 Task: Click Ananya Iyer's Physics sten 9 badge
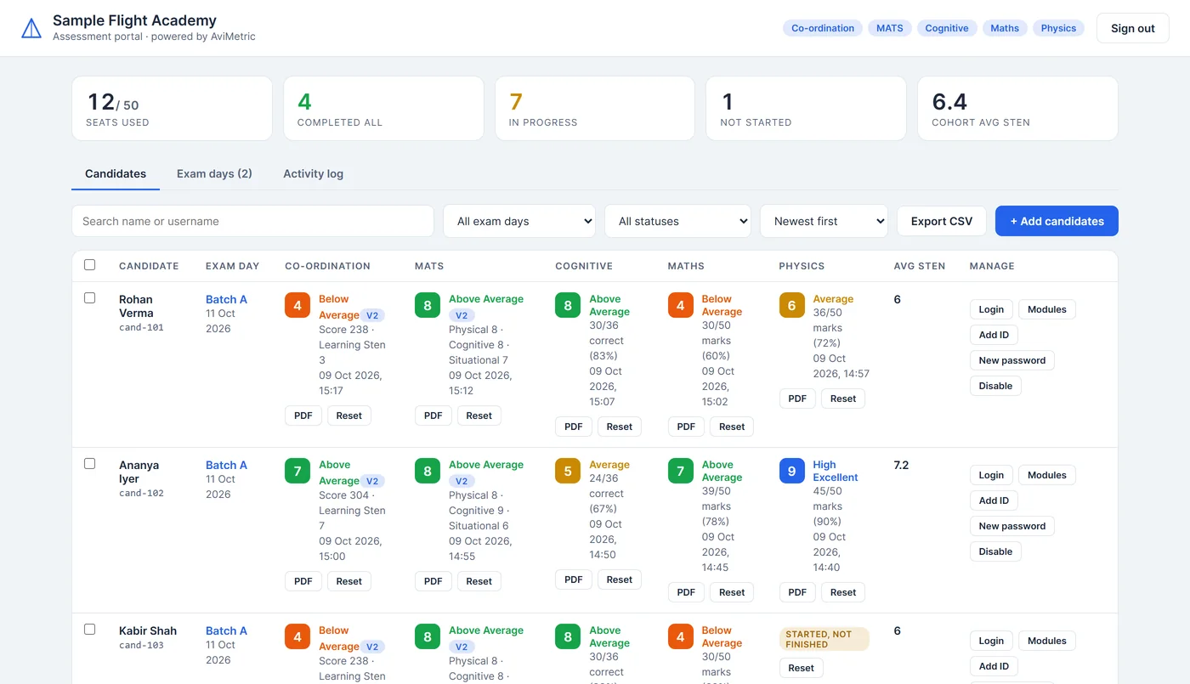(791, 471)
